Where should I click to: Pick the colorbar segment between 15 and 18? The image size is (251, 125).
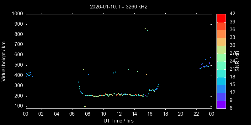[221, 81]
